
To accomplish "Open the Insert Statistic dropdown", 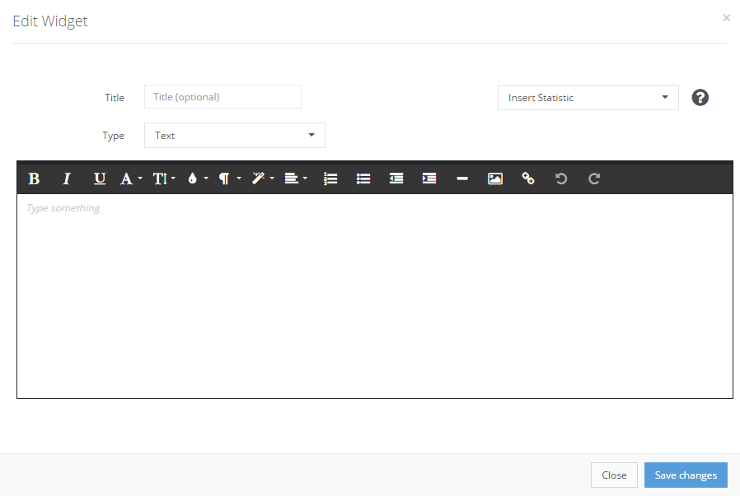I will 588,98.
